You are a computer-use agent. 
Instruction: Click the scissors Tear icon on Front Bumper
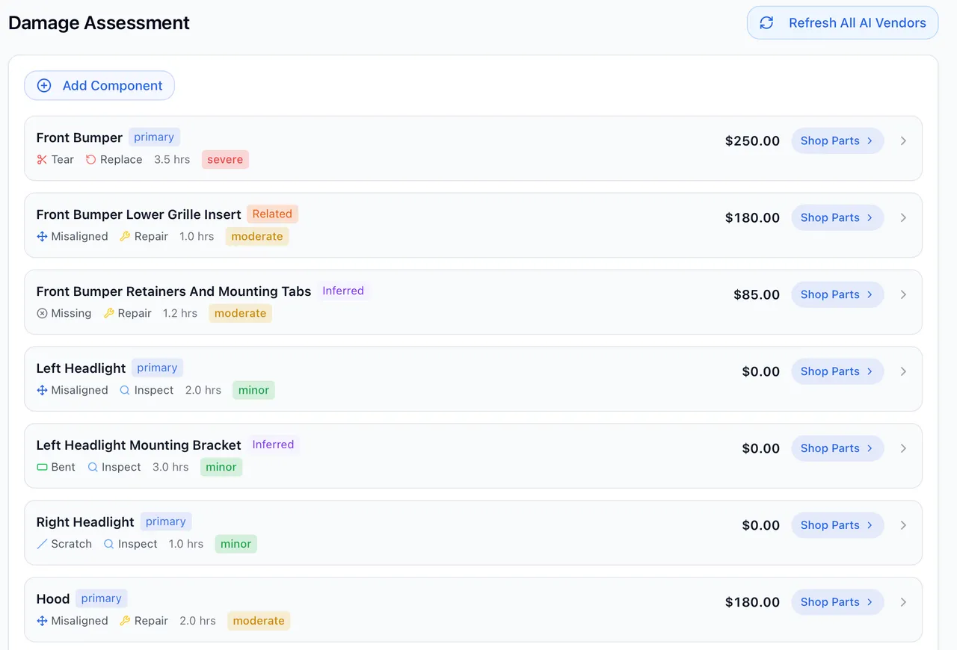coord(42,160)
